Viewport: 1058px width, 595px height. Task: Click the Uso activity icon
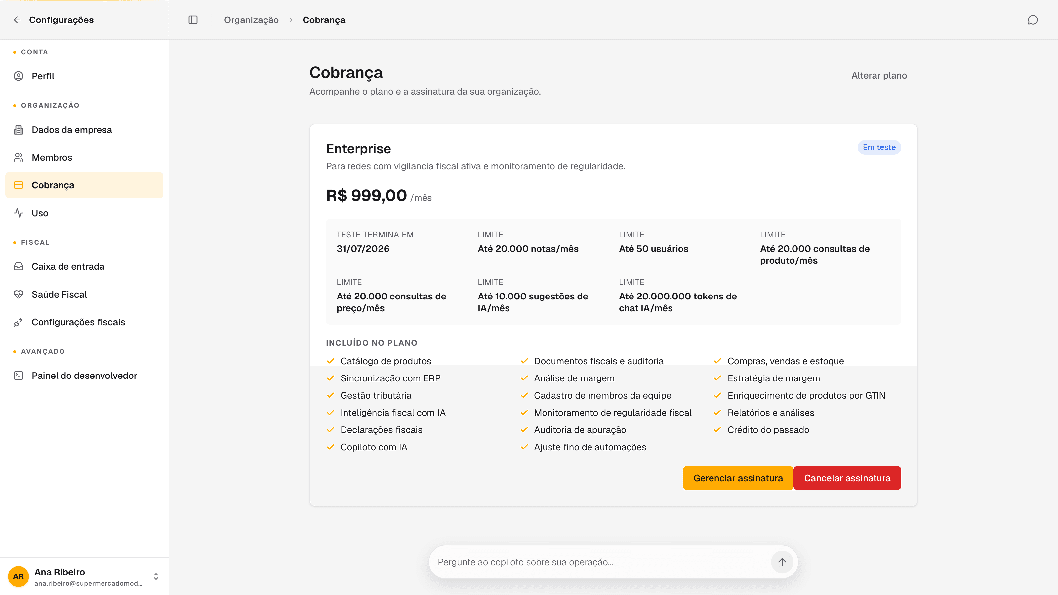[x=19, y=213]
